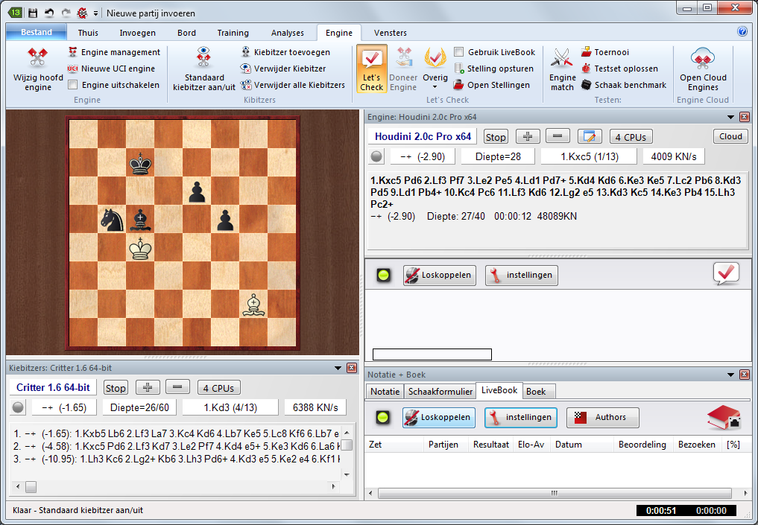Click the Let's Check icon
The image size is (758, 525).
click(x=371, y=69)
